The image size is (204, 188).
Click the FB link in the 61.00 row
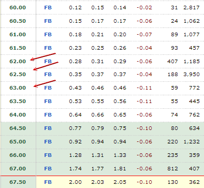(x=48, y=35)
